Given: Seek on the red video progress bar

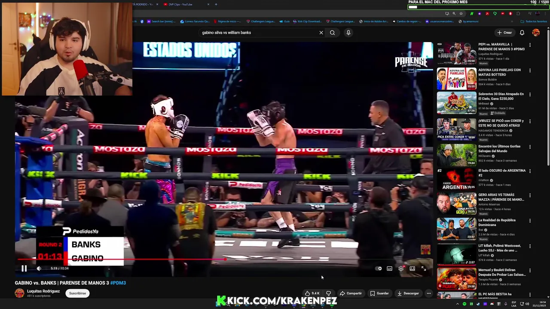Looking at the screenshot, I should [x=223, y=259].
